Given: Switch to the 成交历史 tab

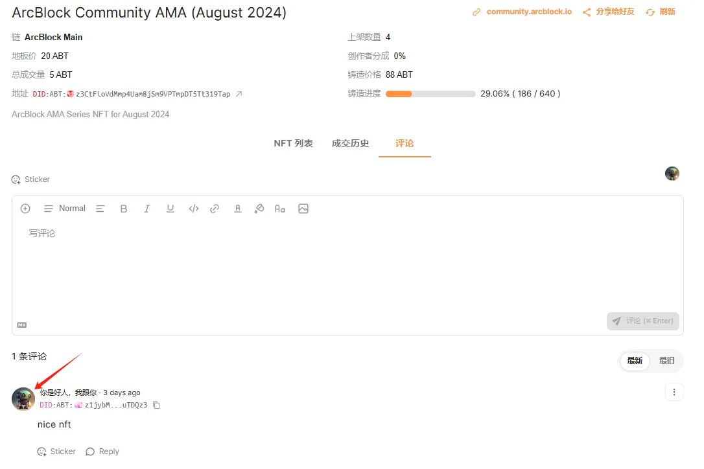Looking at the screenshot, I should (x=350, y=143).
